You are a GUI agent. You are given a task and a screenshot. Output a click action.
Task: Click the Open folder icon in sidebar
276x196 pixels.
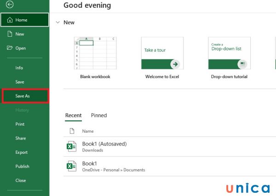point(10,48)
